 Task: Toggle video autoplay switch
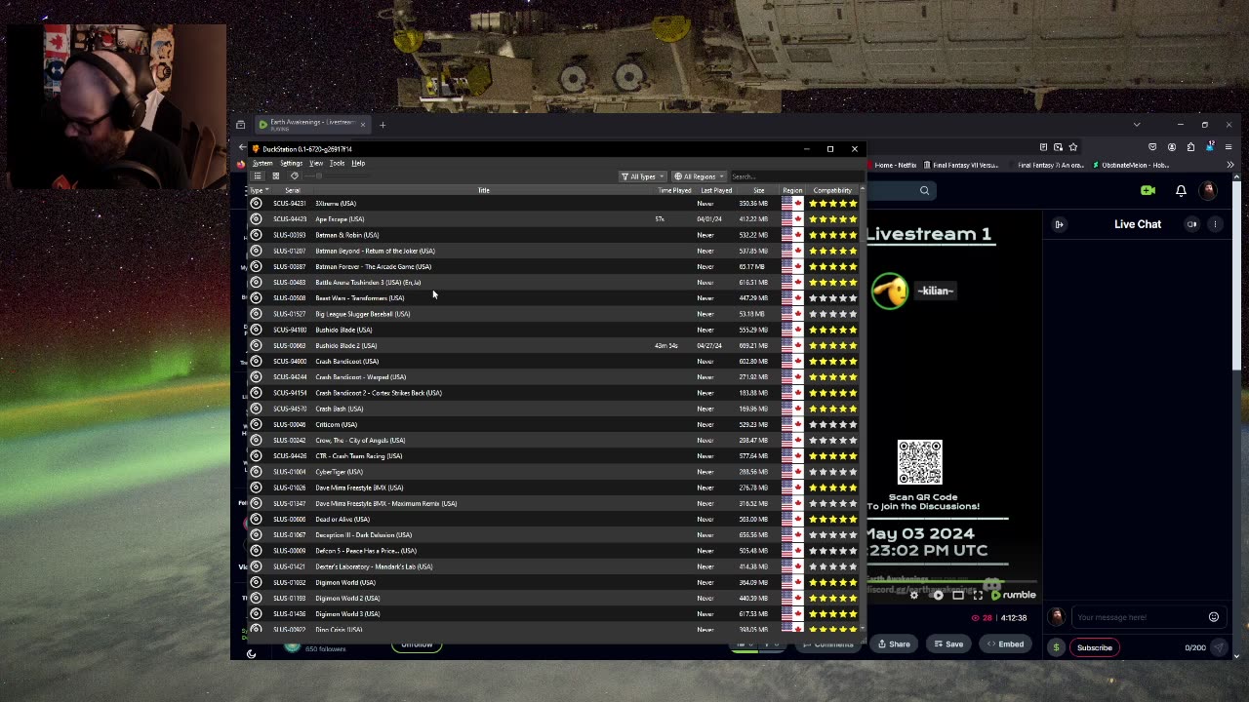pos(938,595)
